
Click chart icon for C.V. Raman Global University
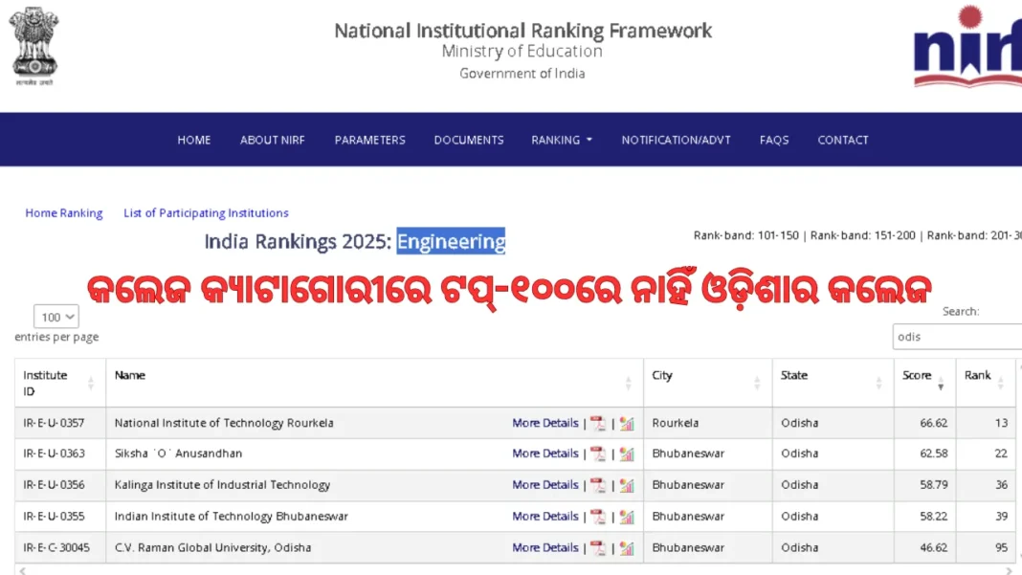point(627,548)
